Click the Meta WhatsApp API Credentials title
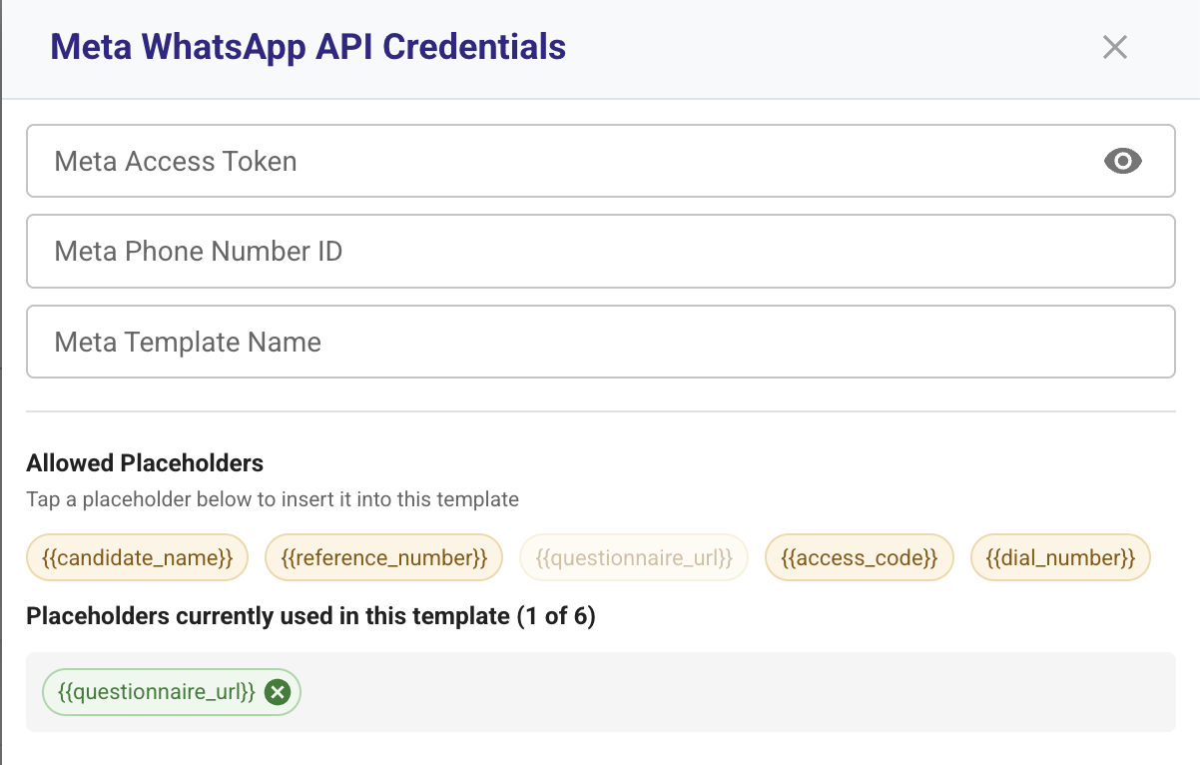 coord(308,47)
